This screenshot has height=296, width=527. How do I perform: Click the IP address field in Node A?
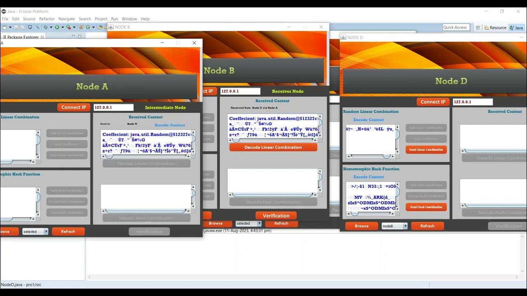[x=114, y=107]
